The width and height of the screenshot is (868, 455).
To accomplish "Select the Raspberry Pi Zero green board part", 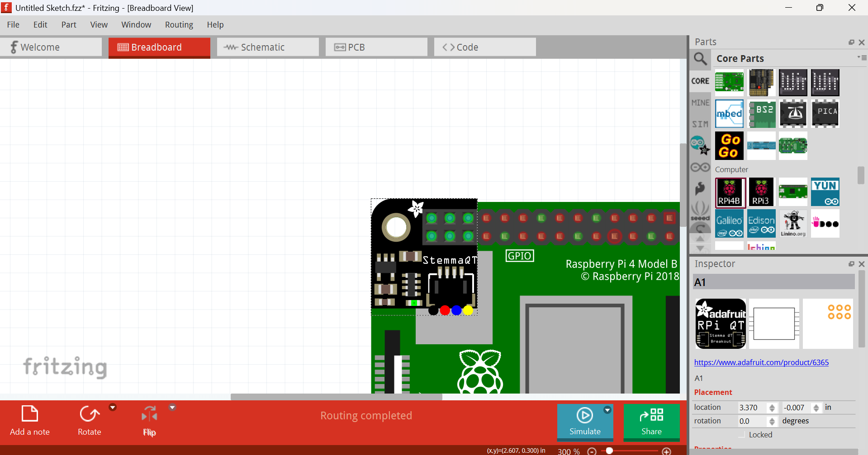I will 793,192.
